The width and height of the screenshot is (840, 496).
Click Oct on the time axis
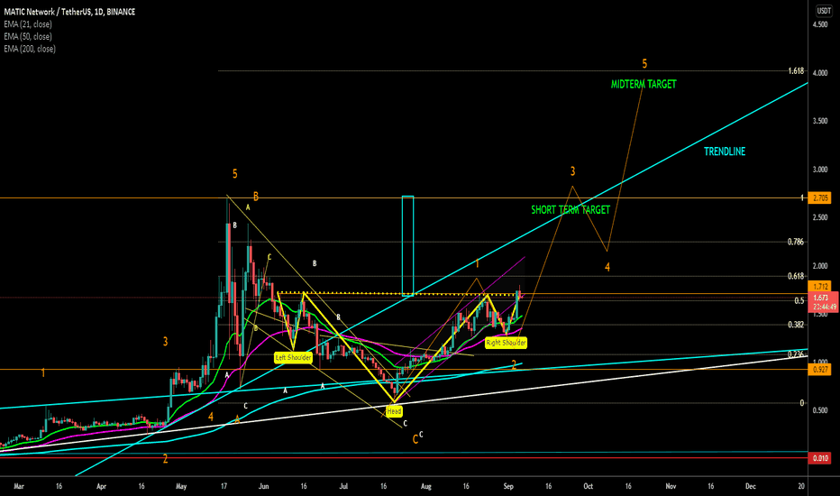point(589,486)
